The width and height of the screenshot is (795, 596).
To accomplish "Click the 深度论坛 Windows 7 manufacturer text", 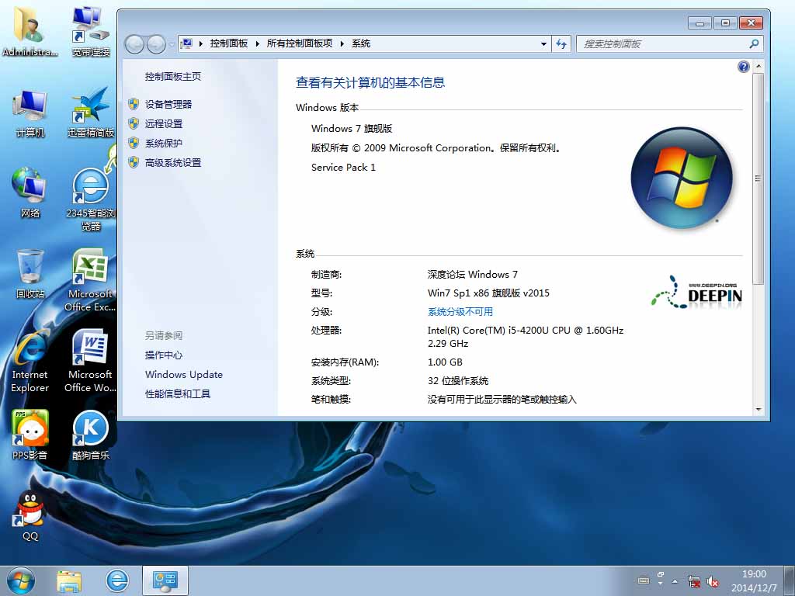I will tap(473, 274).
